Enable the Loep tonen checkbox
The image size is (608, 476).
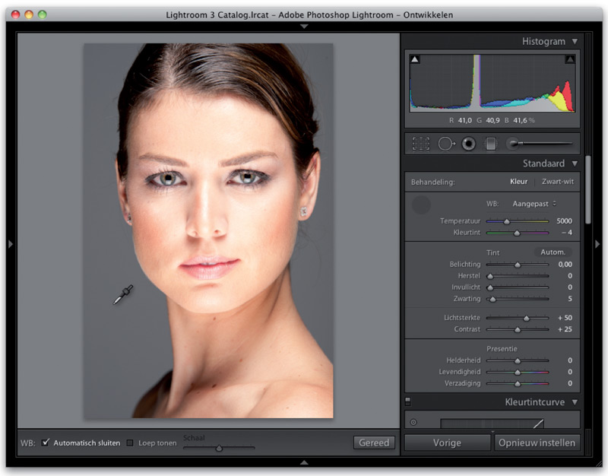pyautogui.click(x=130, y=443)
